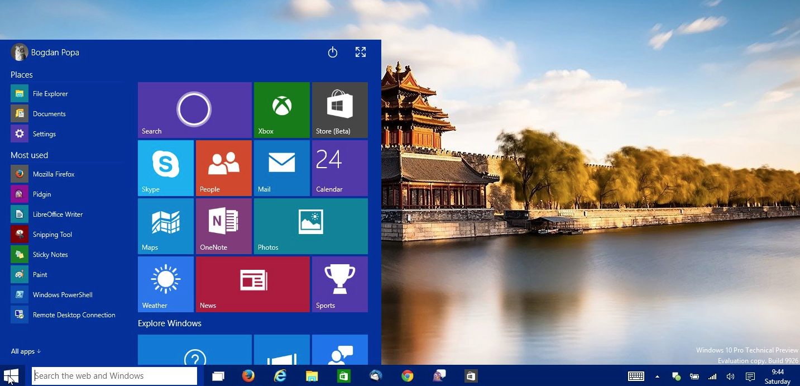Open LibreOffice Writer from Most used
The width and height of the screenshot is (800, 386).
coord(67,215)
